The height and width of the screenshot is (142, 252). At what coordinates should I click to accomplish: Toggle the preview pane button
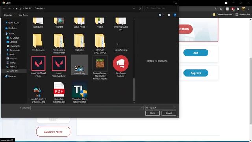(x=169, y=15)
